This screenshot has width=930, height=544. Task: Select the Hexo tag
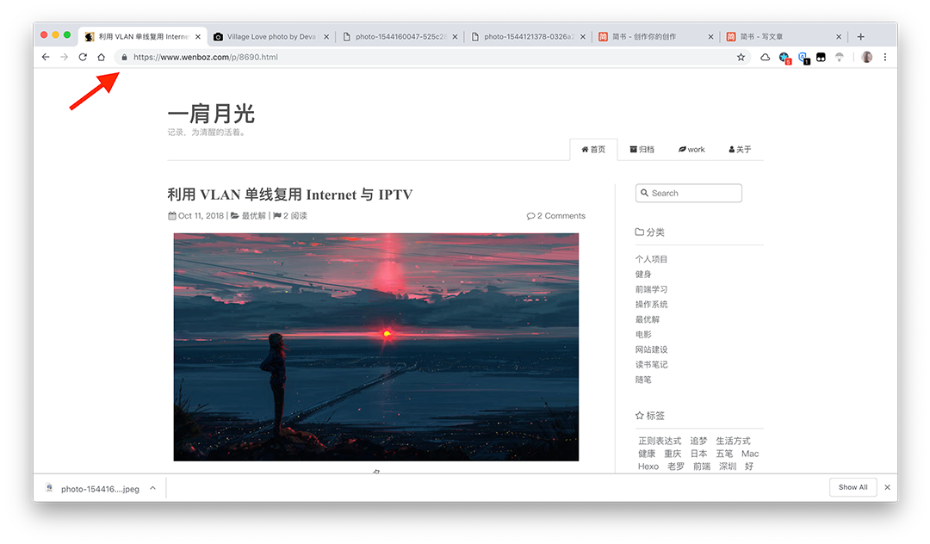(x=648, y=467)
